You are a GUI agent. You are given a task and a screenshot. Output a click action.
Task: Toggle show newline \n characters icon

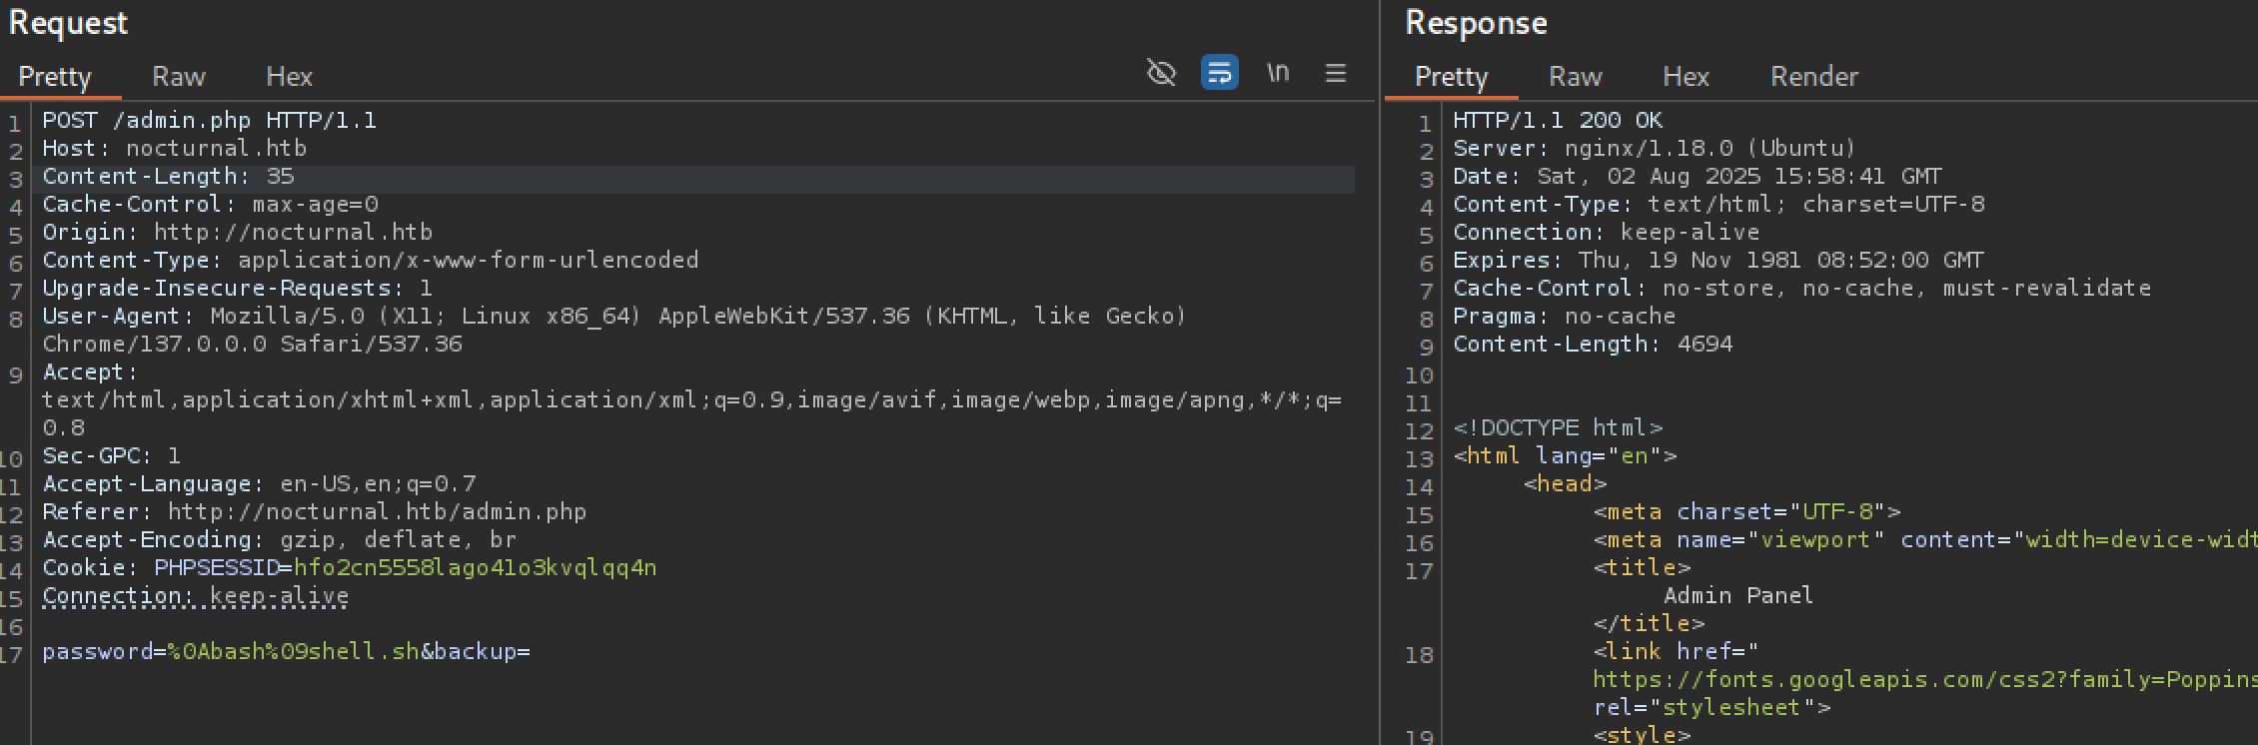point(1278,73)
